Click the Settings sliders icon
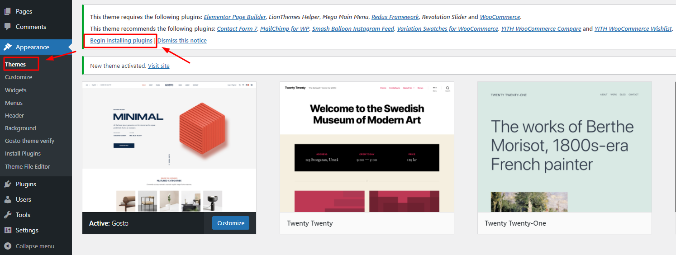 tap(8, 230)
